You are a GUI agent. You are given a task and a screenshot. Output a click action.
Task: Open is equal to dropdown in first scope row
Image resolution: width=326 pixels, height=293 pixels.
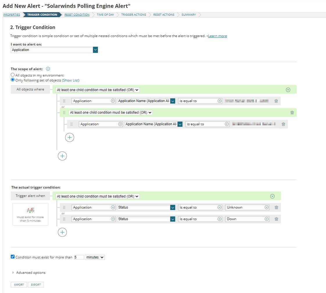[x=200, y=101]
